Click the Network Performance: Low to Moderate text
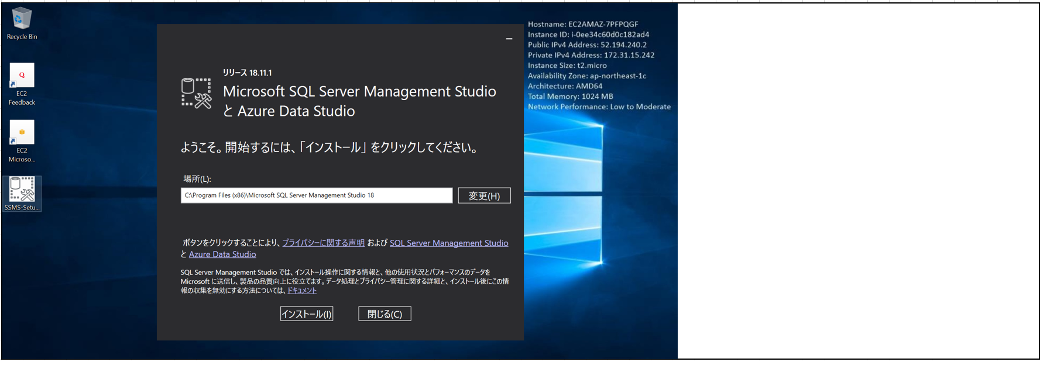 (x=599, y=106)
